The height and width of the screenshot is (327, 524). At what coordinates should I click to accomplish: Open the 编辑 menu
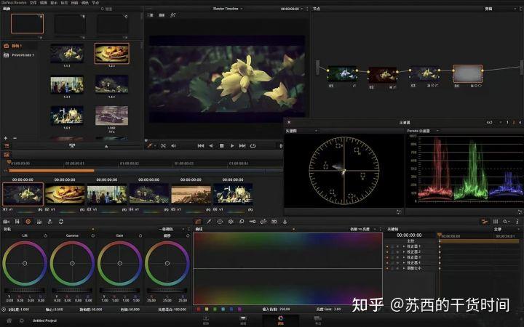click(x=43, y=3)
